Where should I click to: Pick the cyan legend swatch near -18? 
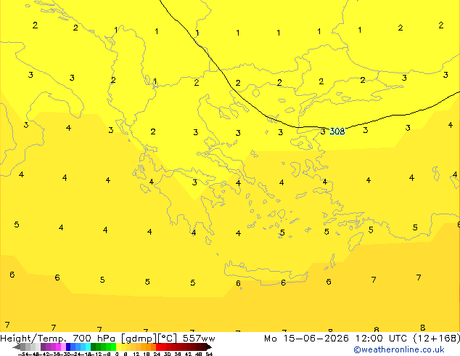point(89,347)
